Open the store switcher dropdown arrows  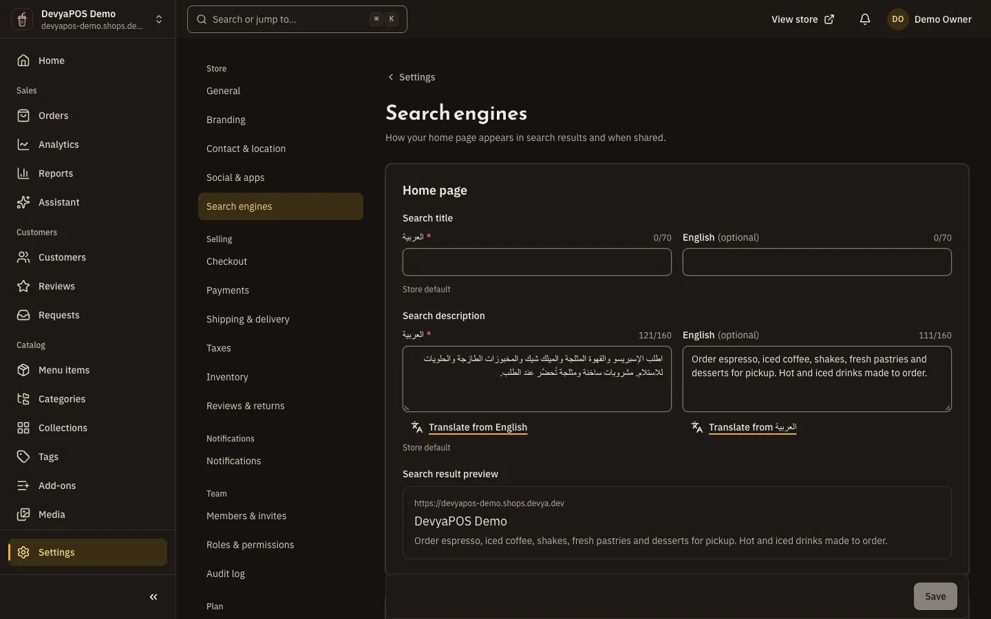click(x=159, y=19)
